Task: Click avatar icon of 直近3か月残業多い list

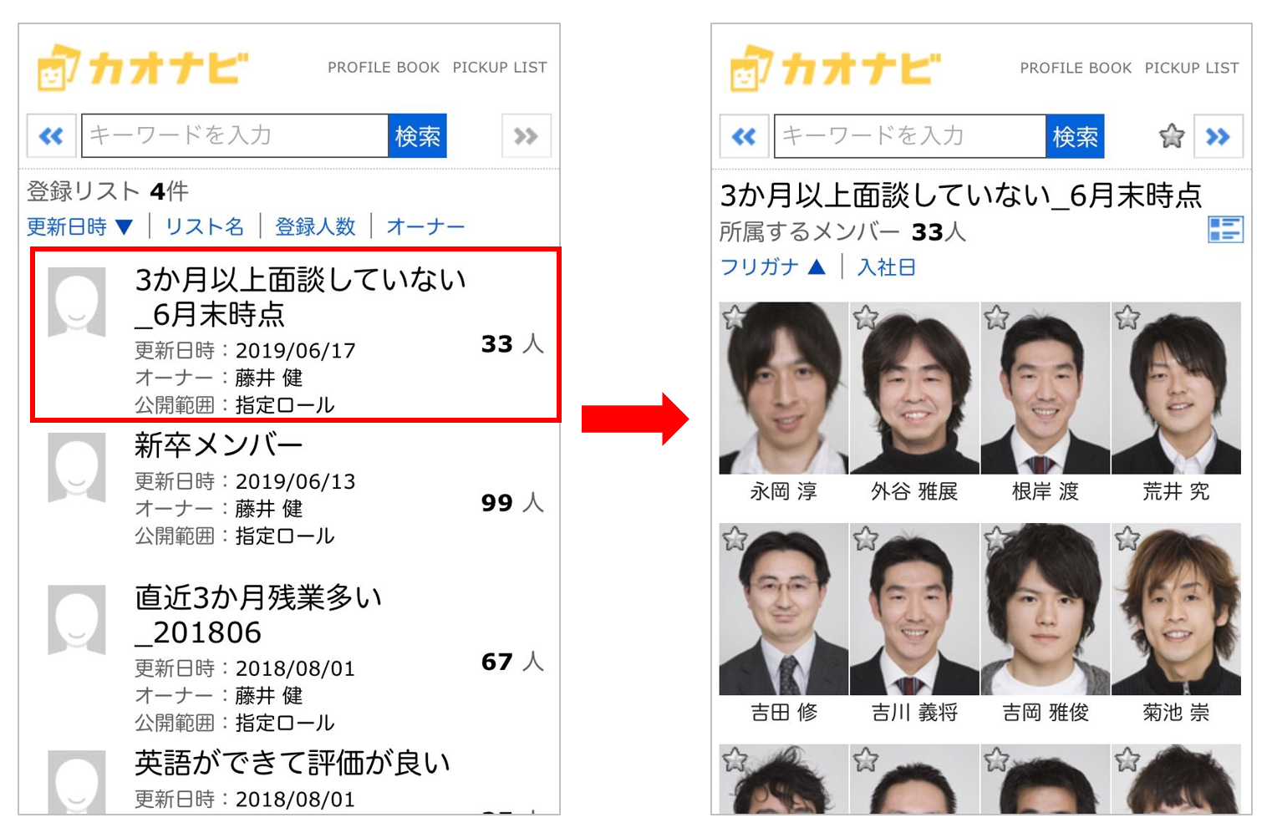Action: click(77, 620)
